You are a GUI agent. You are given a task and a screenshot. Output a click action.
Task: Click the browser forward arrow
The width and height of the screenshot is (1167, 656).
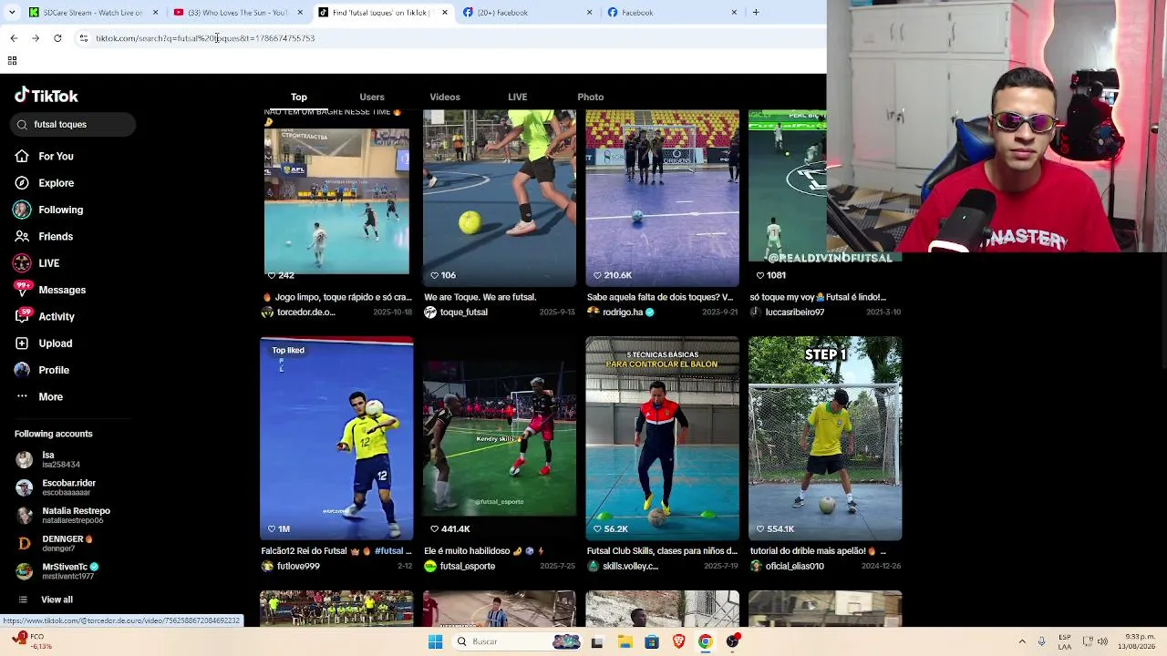36,38
